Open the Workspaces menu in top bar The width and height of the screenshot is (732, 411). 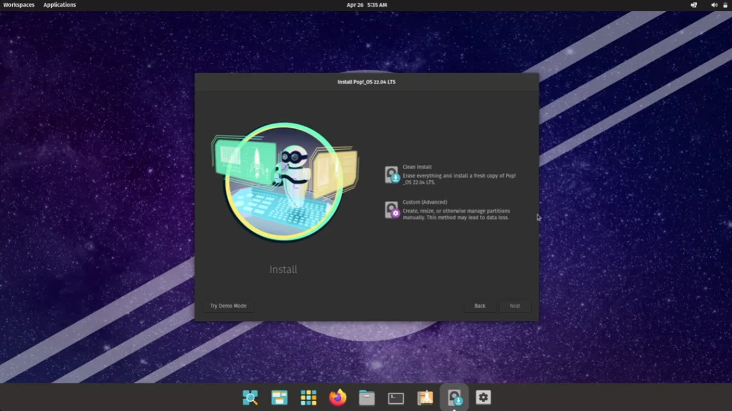pos(19,5)
